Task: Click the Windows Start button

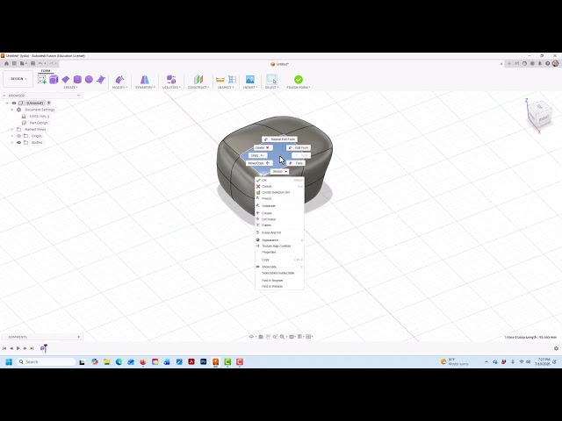Action: coord(9,362)
